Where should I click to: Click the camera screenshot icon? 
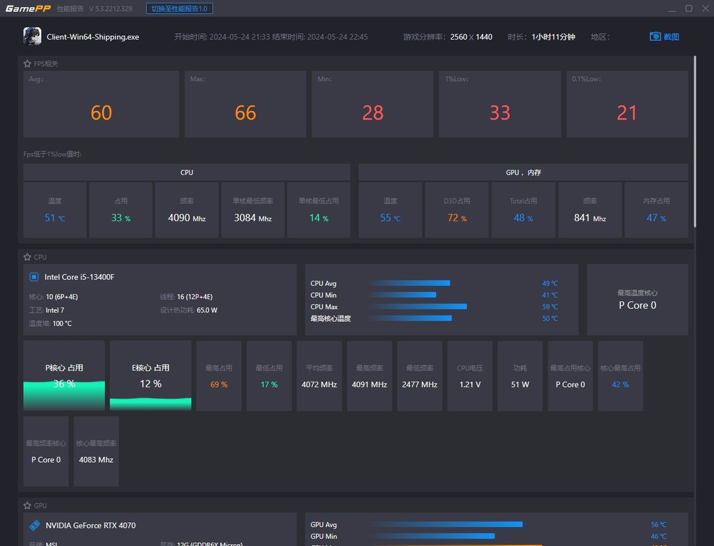tap(654, 36)
